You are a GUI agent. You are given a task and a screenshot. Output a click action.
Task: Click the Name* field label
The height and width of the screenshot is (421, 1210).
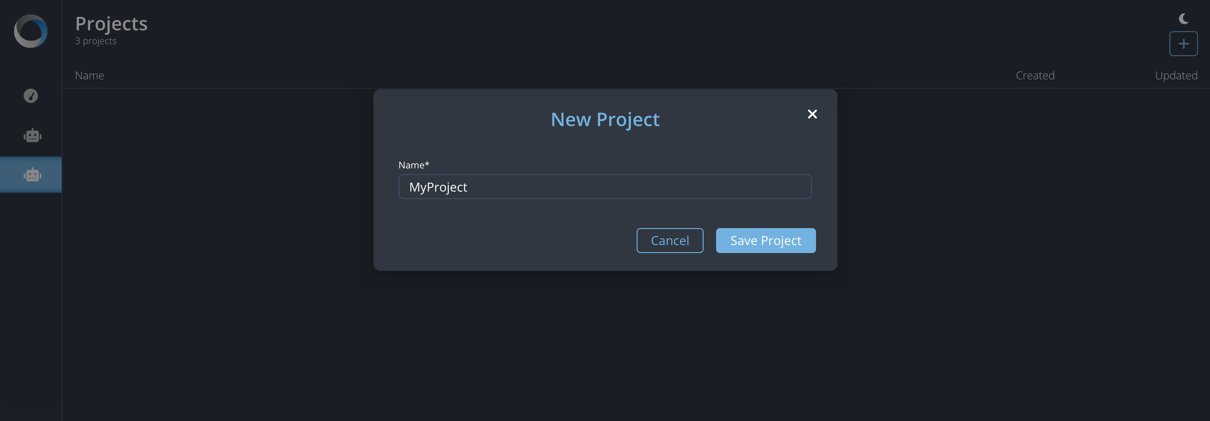click(413, 165)
